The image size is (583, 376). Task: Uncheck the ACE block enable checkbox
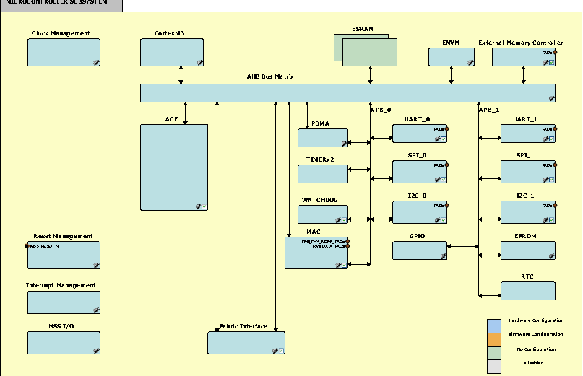click(x=204, y=206)
